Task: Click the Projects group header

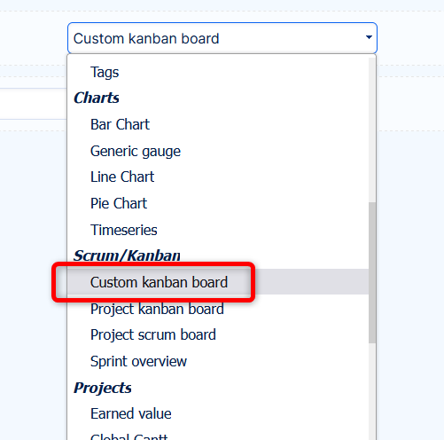Action: pyautogui.click(x=103, y=388)
